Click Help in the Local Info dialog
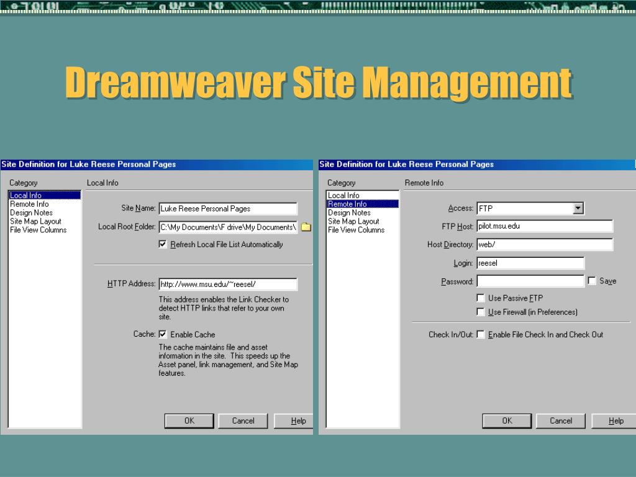Image resolution: width=636 pixels, height=477 pixels. click(x=294, y=420)
